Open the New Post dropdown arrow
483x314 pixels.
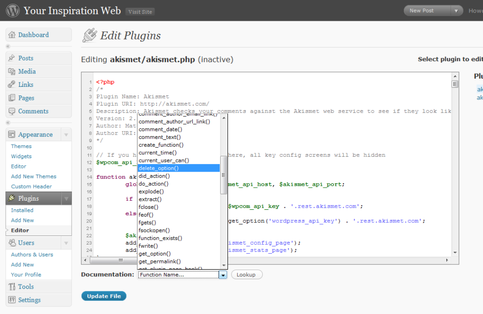[456, 11]
